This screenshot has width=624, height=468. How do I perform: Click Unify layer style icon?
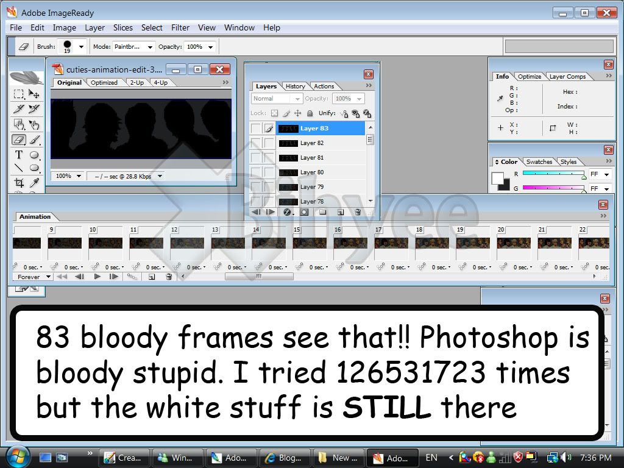(x=367, y=114)
